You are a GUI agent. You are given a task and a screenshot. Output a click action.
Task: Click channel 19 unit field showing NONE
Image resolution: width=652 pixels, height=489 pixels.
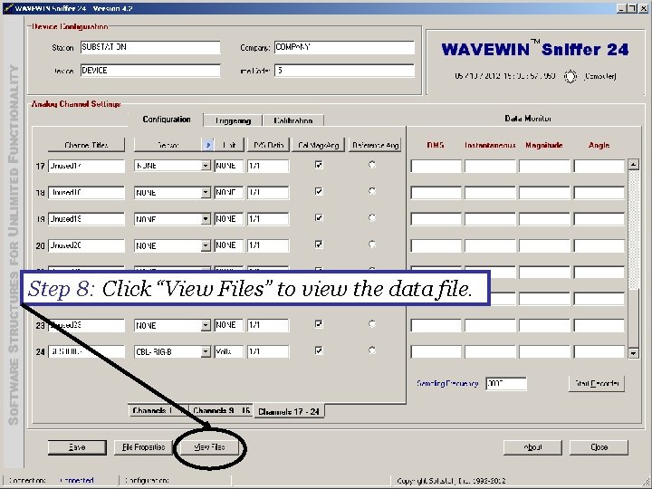[x=229, y=219]
